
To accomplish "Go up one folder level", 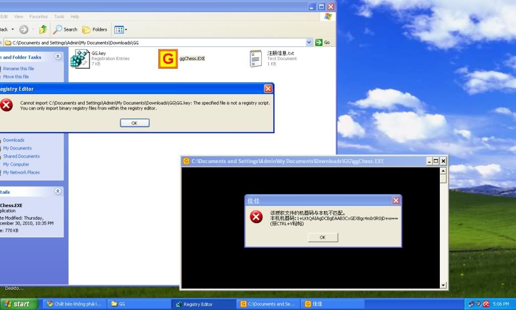I will tap(43, 29).
